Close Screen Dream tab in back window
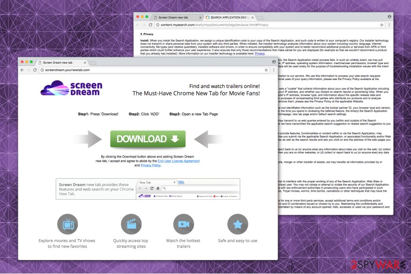The image size is (411, 274). 200,17
